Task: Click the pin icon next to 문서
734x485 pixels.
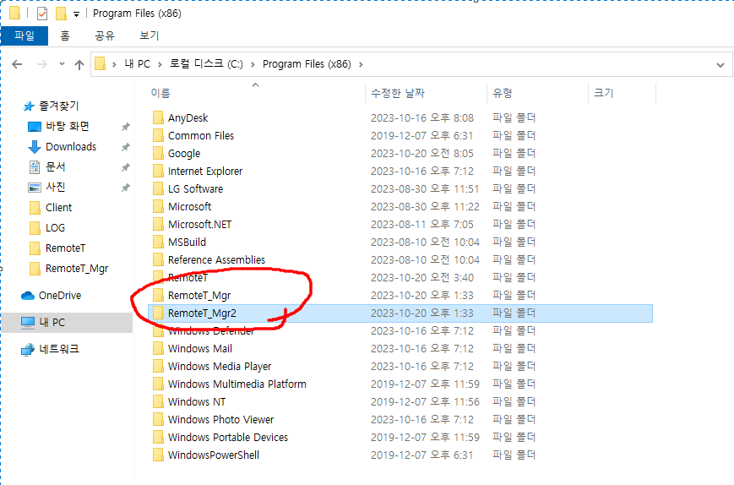Action: point(126,167)
